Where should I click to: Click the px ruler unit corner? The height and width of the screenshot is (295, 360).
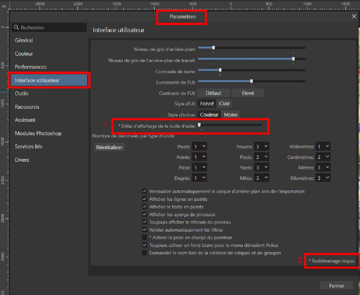point(4,6)
